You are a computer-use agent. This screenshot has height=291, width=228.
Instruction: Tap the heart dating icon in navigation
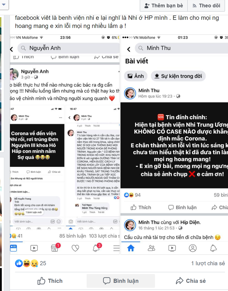pos(75,248)
